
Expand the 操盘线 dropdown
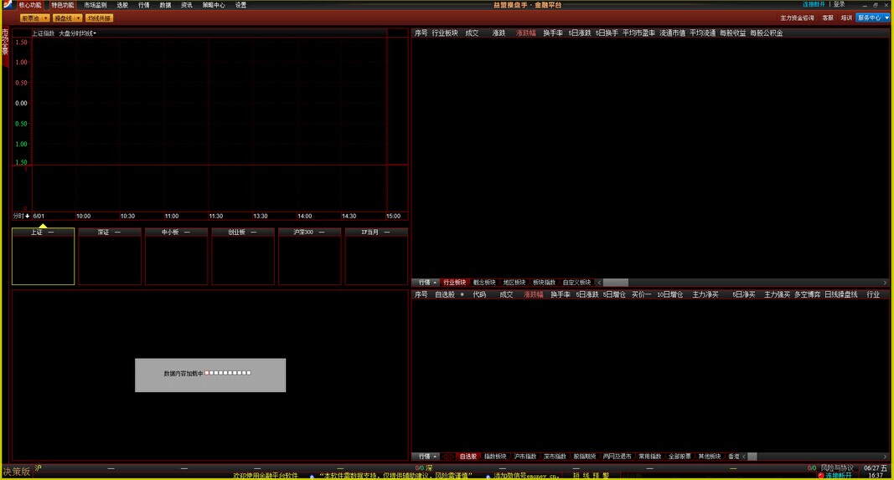[67, 18]
